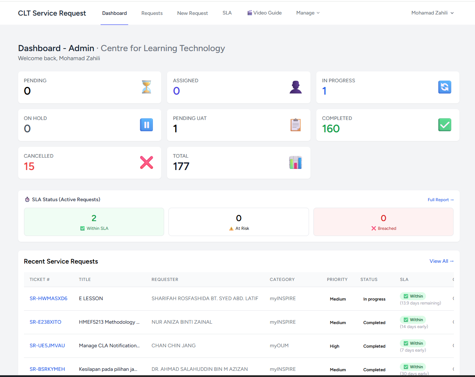The image size is (475, 377).
Task: Click the CLT Service Request logo title
Action: tap(52, 13)
